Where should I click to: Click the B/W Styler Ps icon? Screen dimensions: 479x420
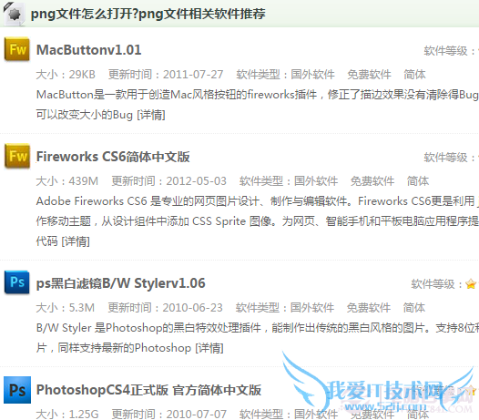point(17,282)
